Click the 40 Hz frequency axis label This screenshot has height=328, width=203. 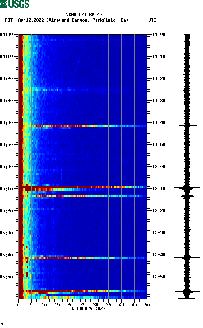pyautogui.click(x=121, y=305)
